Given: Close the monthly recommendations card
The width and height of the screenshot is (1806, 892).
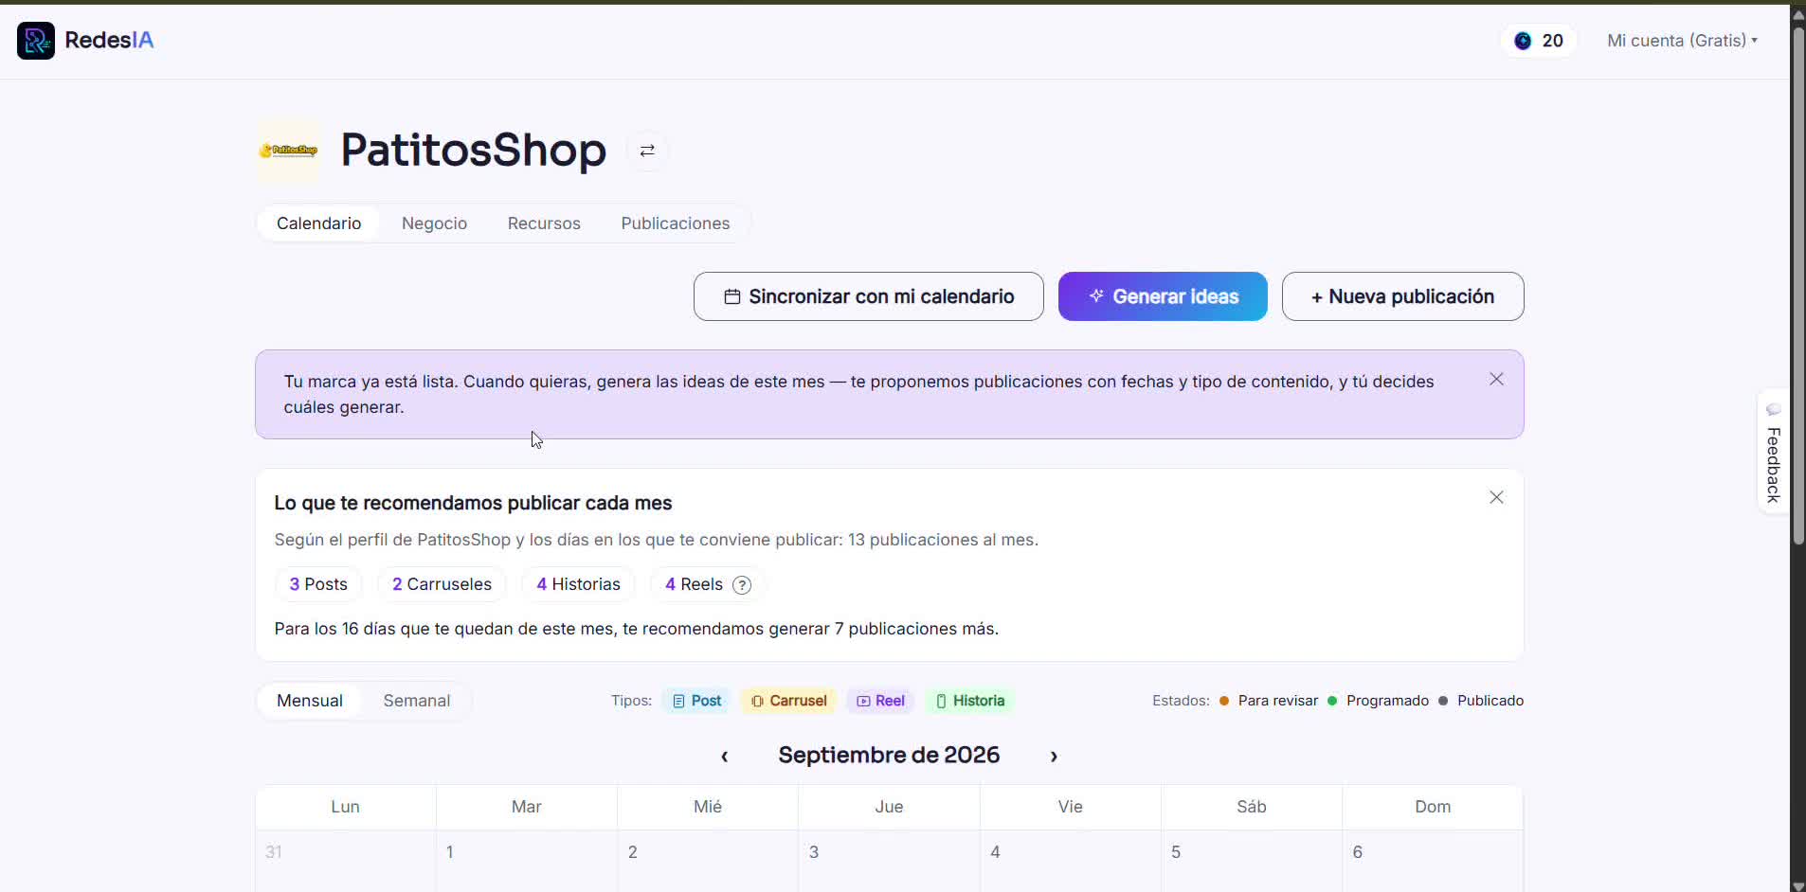Looking at the screenshot, I should tap(1496, 497).
